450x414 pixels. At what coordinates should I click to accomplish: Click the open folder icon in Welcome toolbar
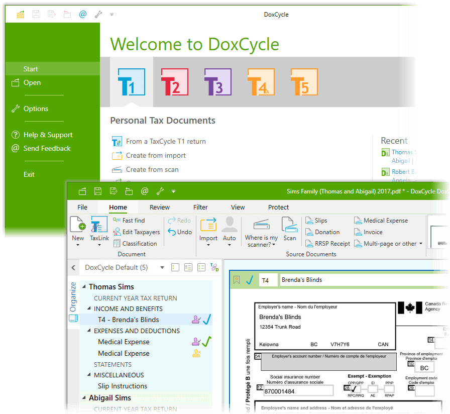21,14
